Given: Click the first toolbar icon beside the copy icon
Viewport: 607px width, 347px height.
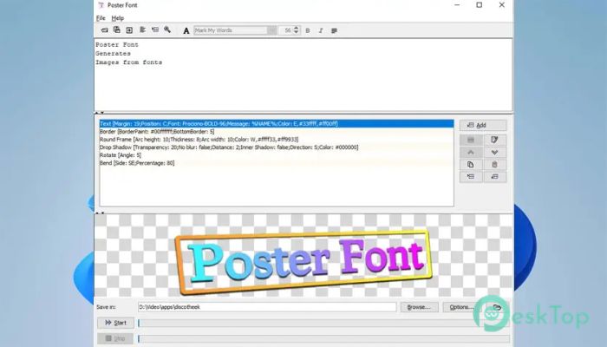Looking at the screenshot, I should 105,30.
